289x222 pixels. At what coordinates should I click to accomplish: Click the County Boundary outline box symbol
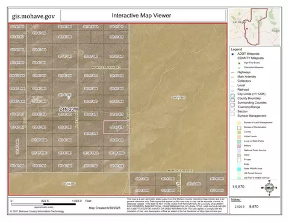(x=232, y=100)
